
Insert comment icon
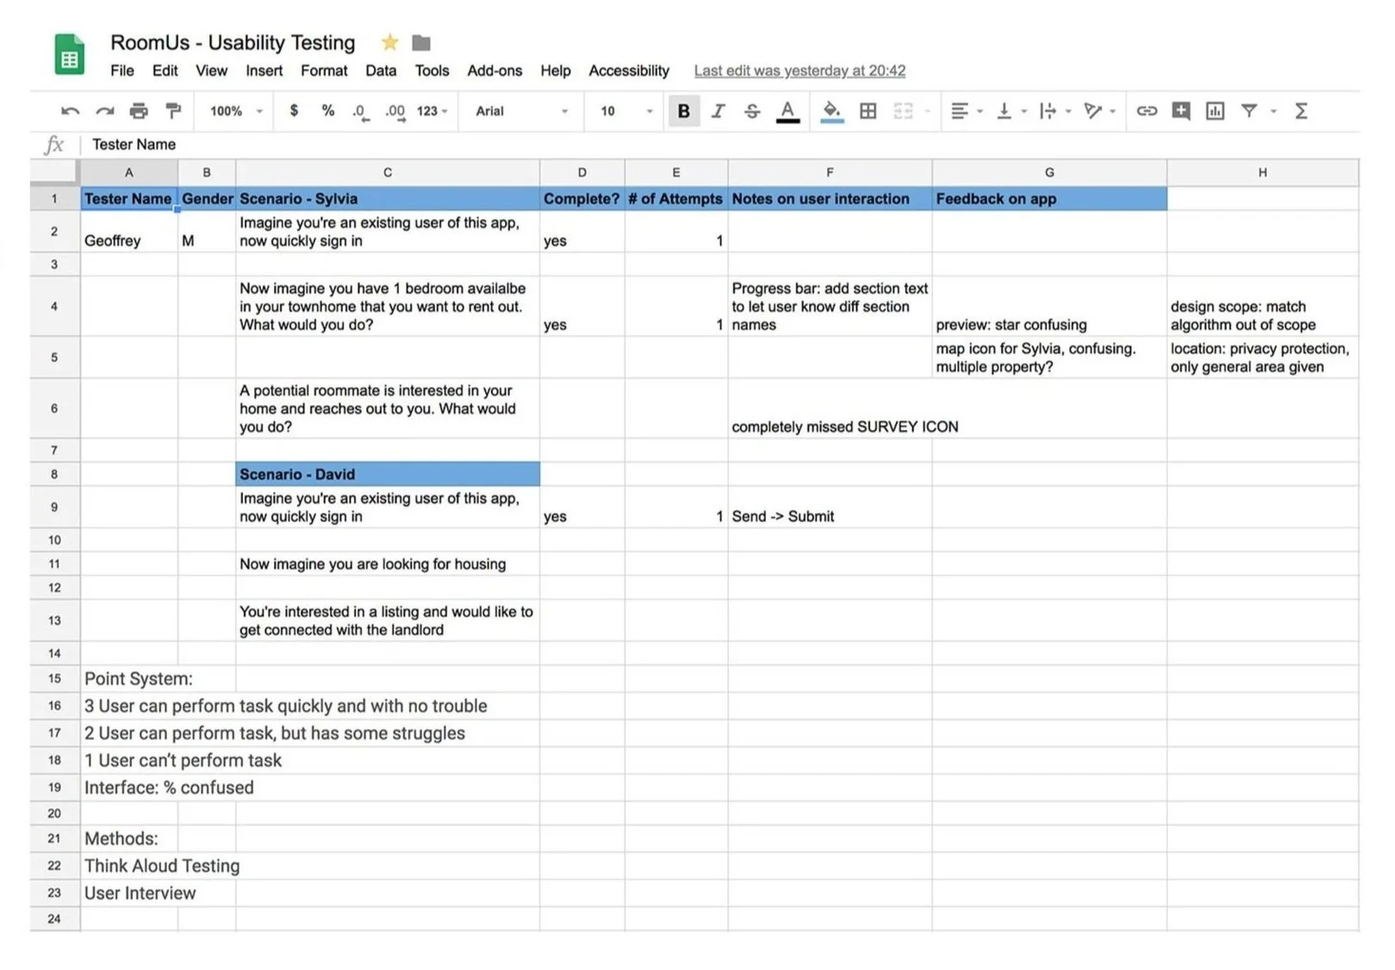tap(1181, 111)
